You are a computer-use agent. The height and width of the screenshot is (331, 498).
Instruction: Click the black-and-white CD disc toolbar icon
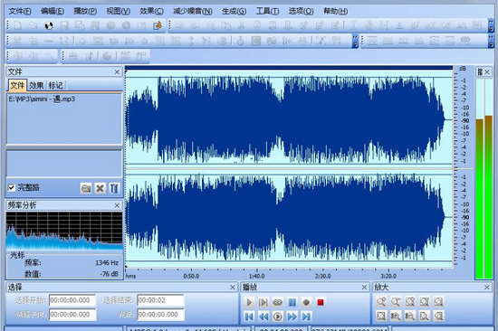pyautogui.click(x=49, y=25)
